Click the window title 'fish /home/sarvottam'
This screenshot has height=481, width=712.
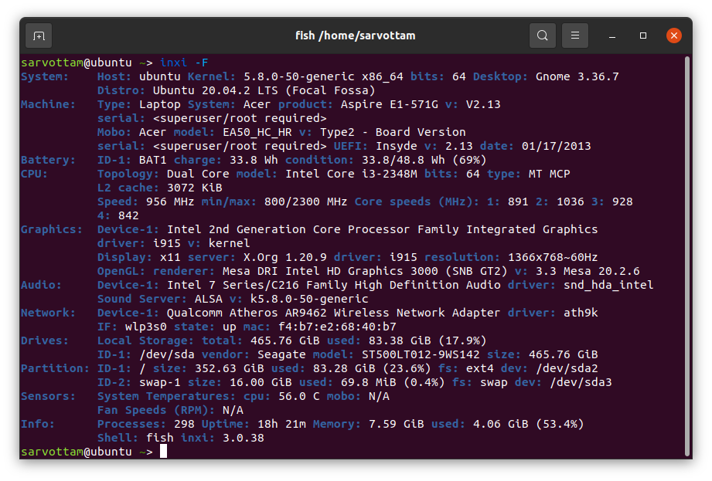click(356, 36)
